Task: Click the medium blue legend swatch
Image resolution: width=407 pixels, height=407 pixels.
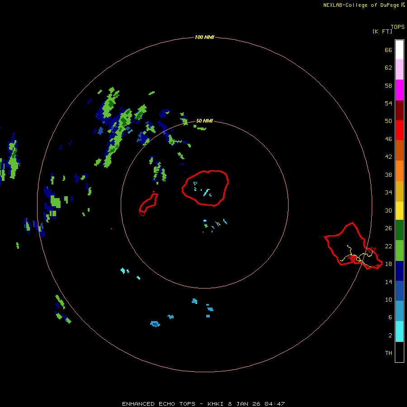Action: [399, 291]
